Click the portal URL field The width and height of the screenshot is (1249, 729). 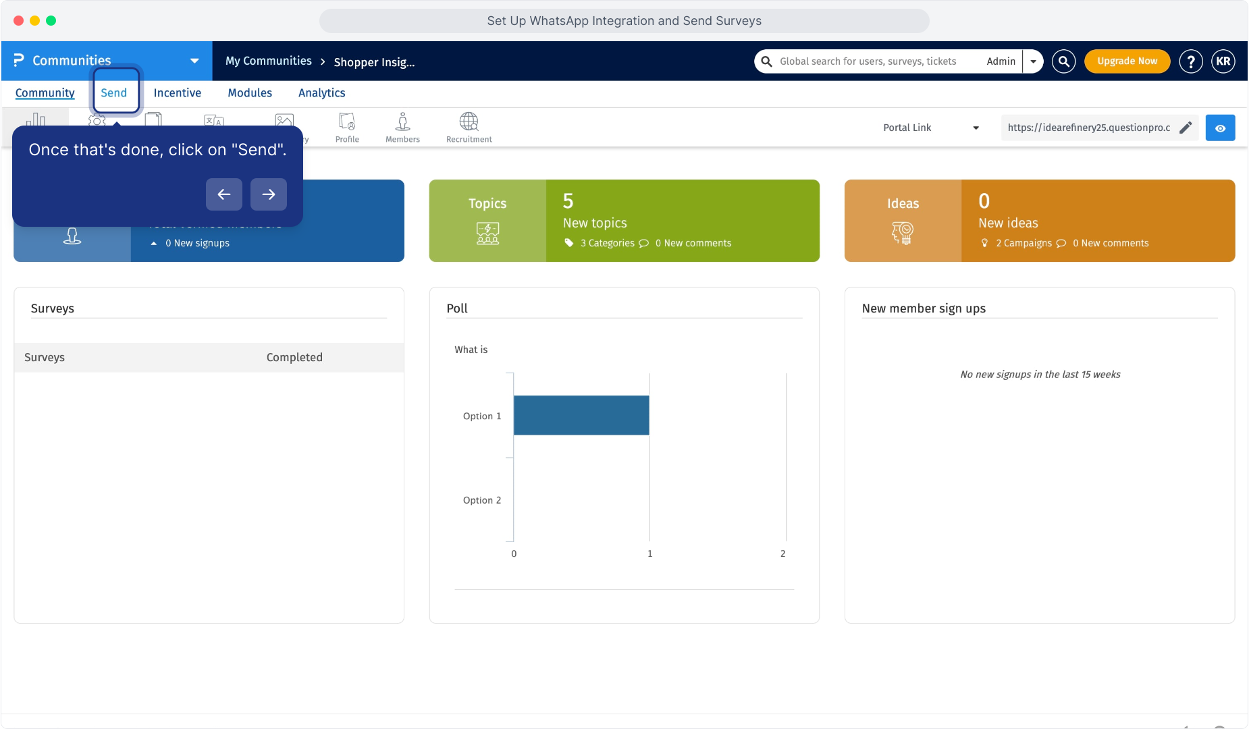1089,128
